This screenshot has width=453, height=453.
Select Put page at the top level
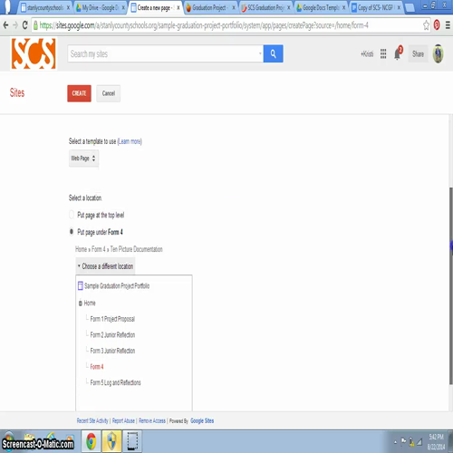click(x=72, y=215)
